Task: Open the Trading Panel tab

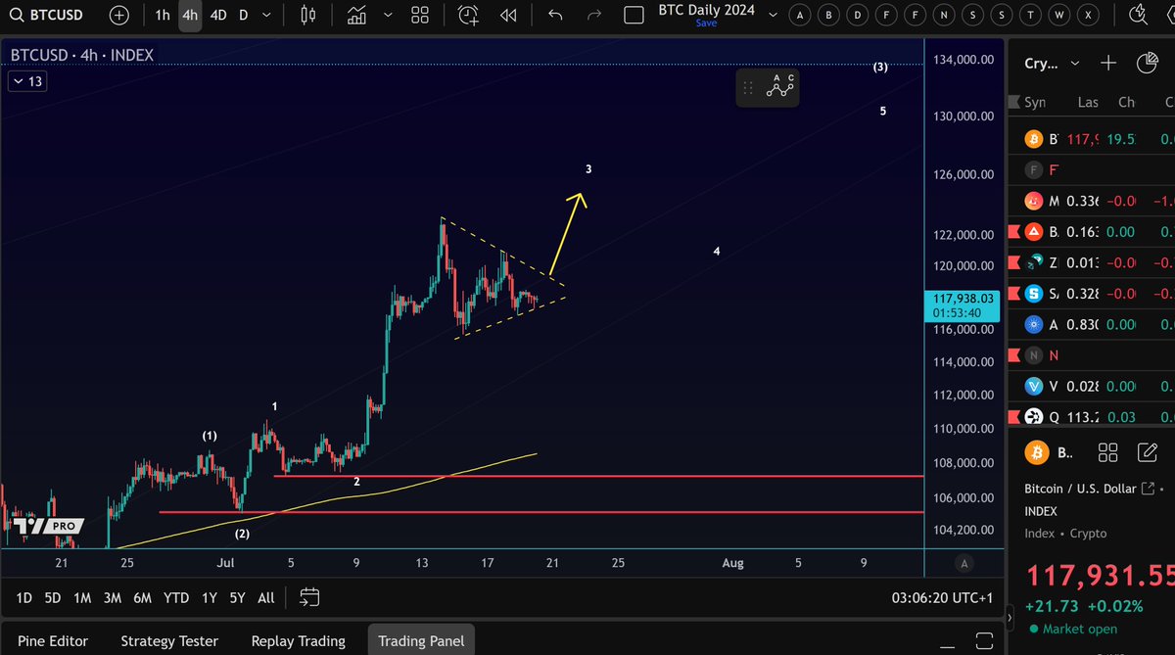Action: 421,640
